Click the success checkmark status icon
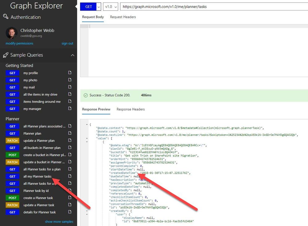The image size is (308, 226). point(86,95)
